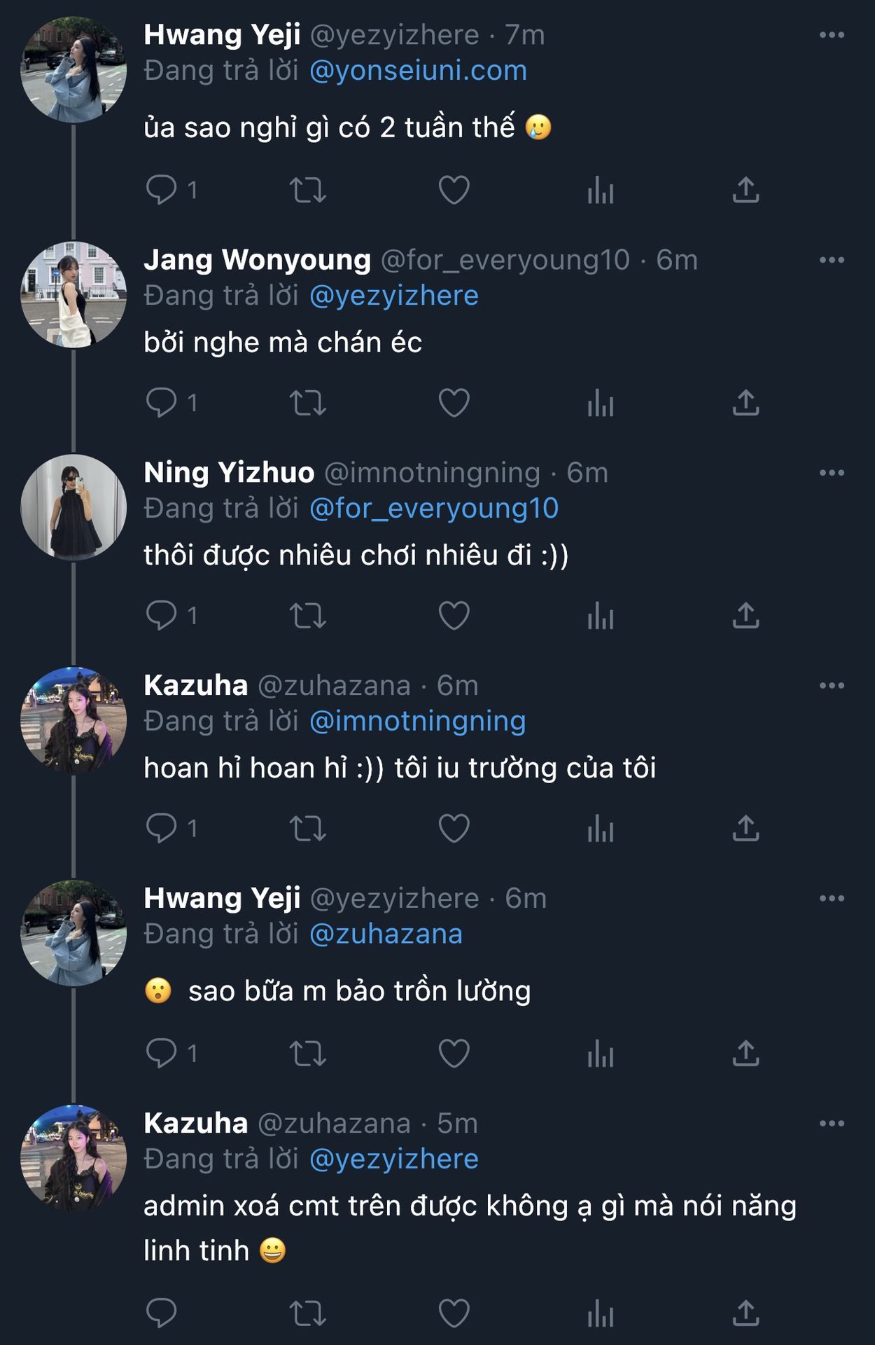Like Kazuha's admin xoá cmt tweet
Image resolution: width=875 pixels, height=1345 pixels.
click(454, 1313)
